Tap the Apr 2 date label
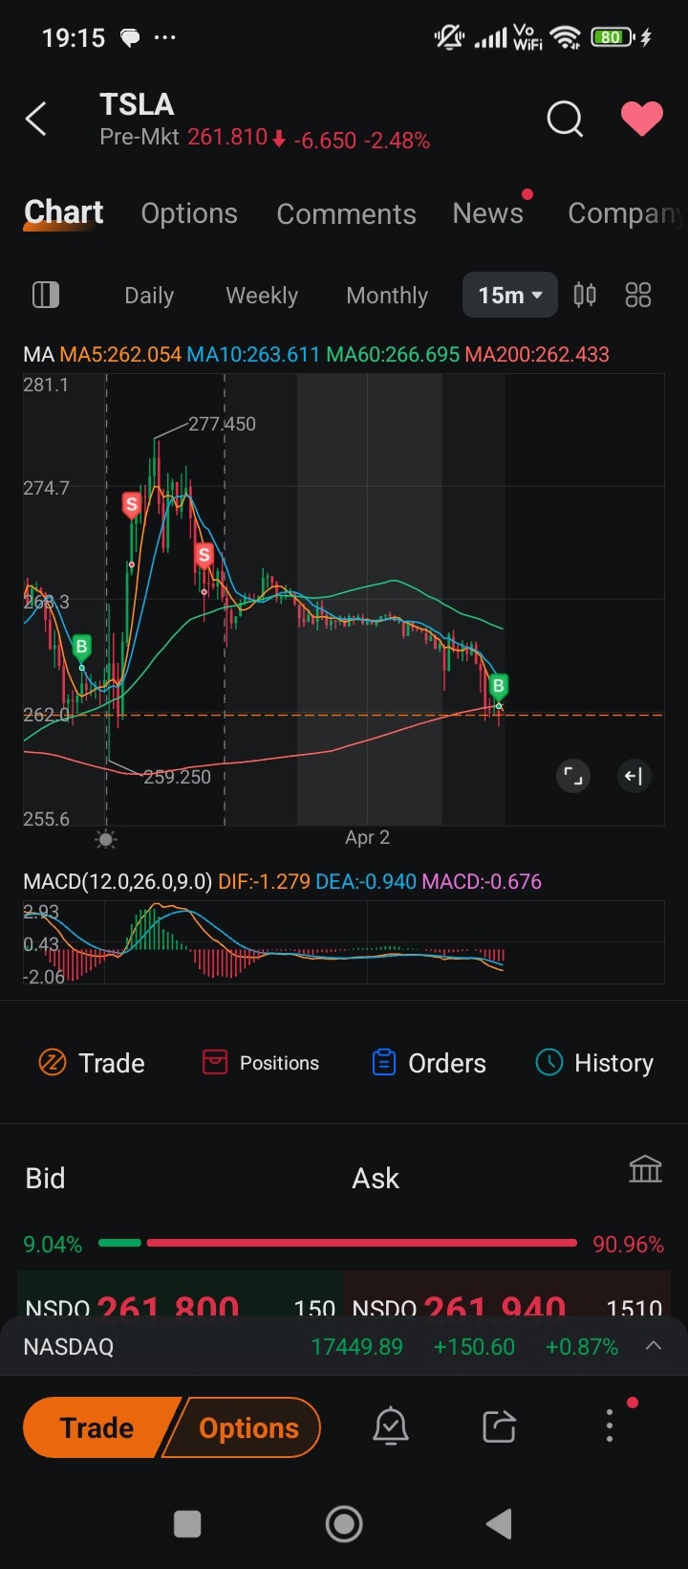Image resolution: width=688 pixels, height=1569 pixels. coord(367,837)
